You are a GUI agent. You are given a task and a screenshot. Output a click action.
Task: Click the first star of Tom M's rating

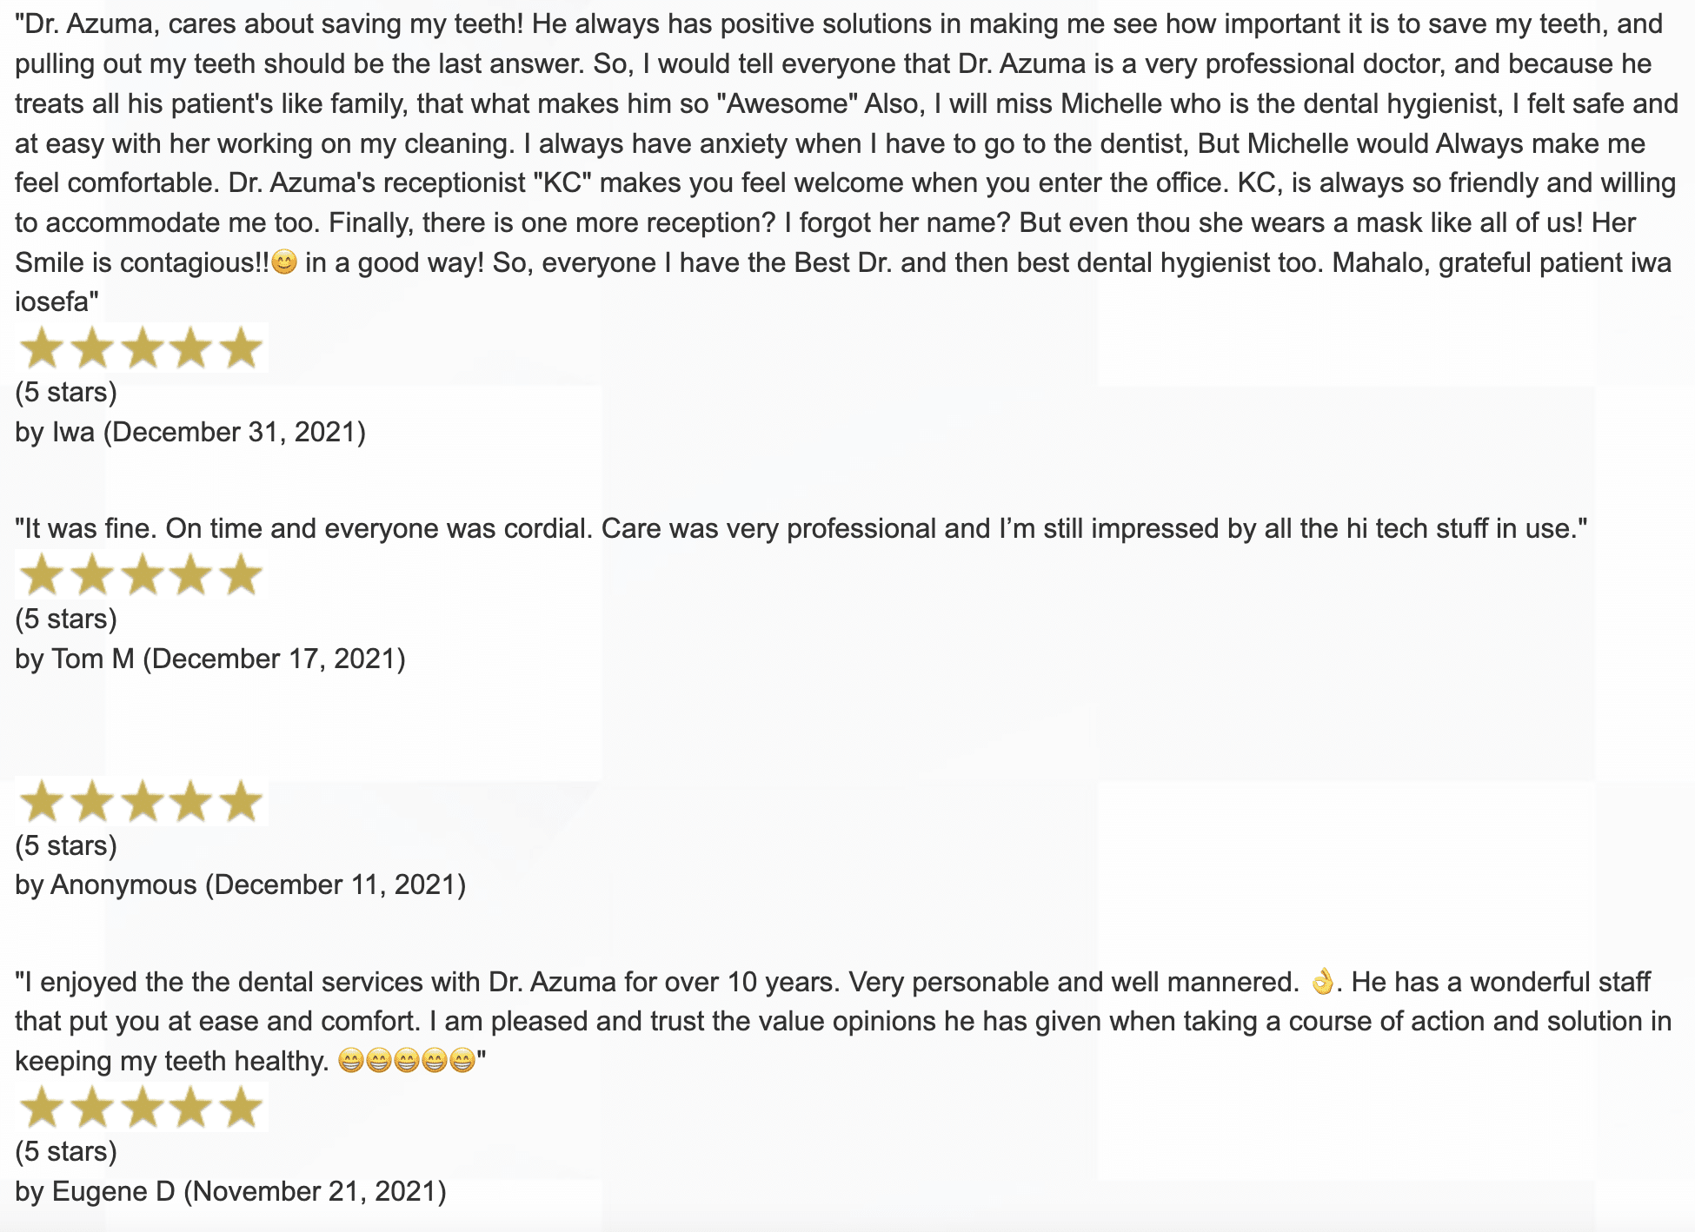pos(41,575)
